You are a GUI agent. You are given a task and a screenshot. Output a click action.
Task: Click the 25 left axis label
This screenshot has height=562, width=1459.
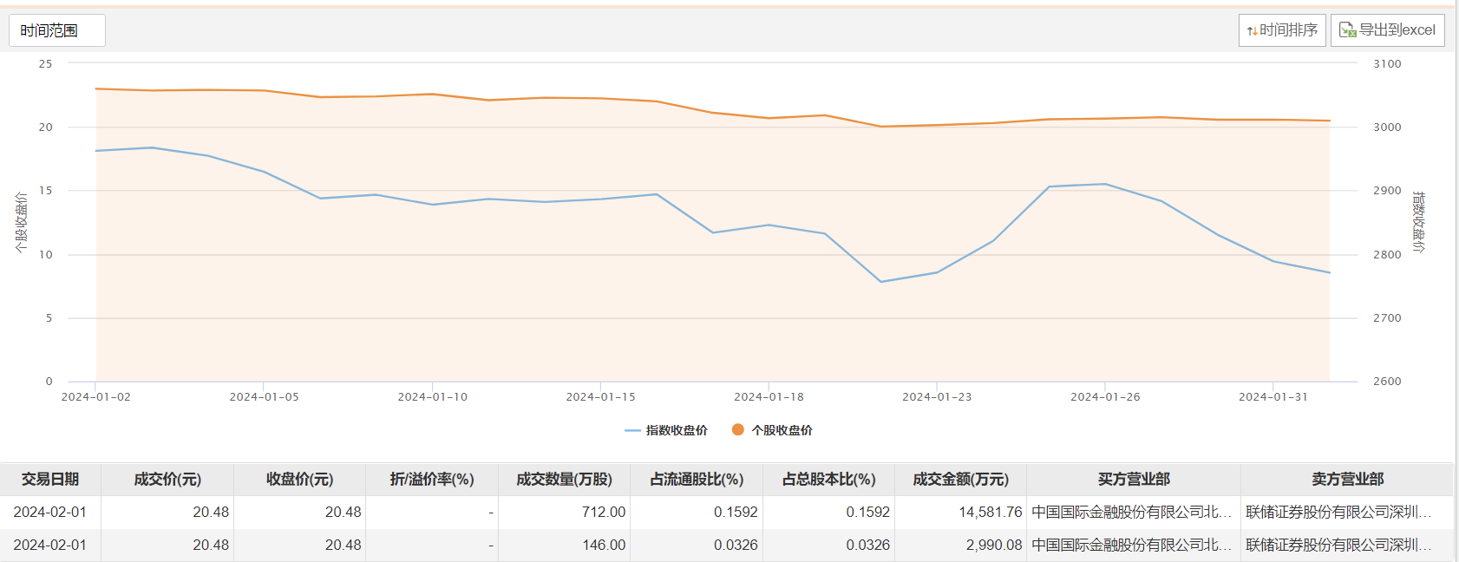[45, 64]
